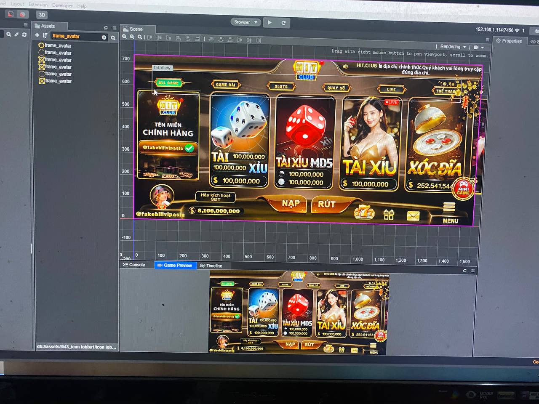The width and height of the screenshot is (539, 404).
Task: Open the Layout menu
Action: pyautogui.click(x=17, y=4)
